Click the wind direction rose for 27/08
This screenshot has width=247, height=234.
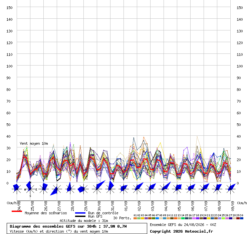57,189
